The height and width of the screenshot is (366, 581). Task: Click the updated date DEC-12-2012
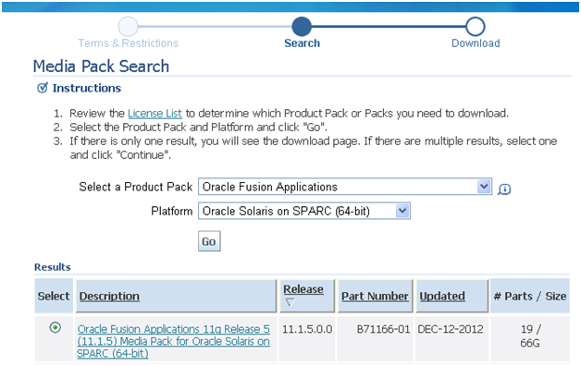point(451,329)
